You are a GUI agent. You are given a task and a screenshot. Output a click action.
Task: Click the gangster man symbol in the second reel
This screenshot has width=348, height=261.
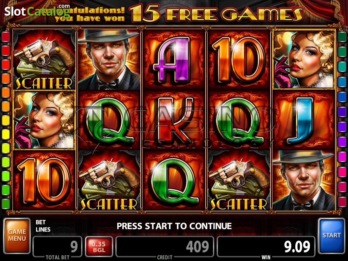(x=109, y=59)
